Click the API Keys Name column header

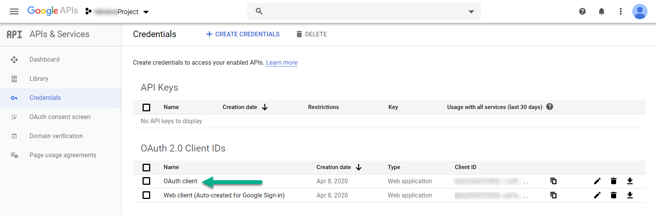pos(171,107)
